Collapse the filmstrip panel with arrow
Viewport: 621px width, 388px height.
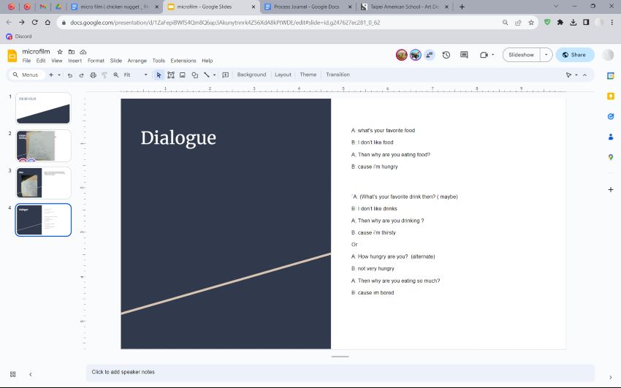click(30, 374)
